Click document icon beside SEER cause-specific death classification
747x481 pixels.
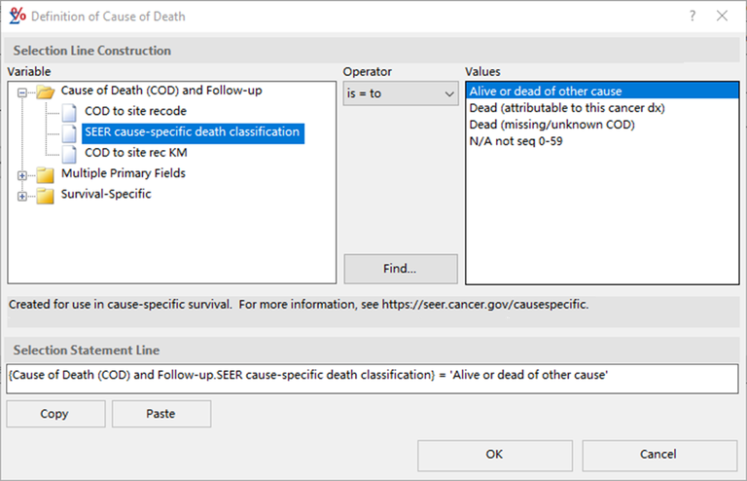pyautogui.click(x=68, y=132)
